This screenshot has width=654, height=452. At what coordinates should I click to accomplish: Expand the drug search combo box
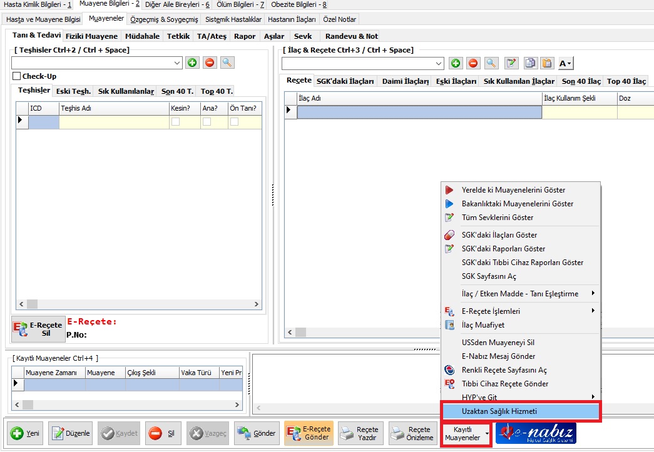(x=439, y=63)
